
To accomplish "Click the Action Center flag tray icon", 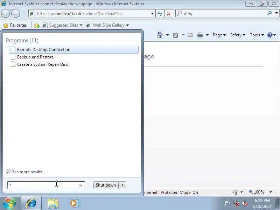I will tap(227, 203).
